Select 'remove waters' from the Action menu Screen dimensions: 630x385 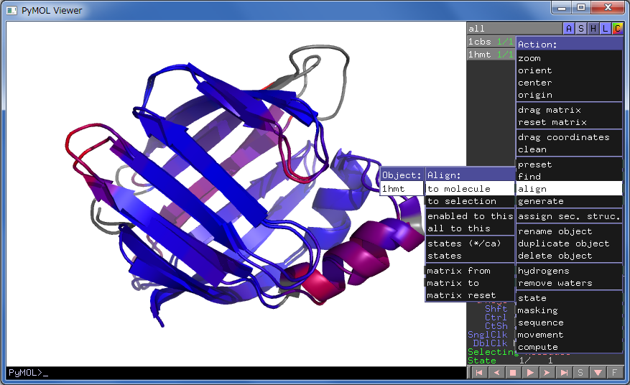pos(555,283)
